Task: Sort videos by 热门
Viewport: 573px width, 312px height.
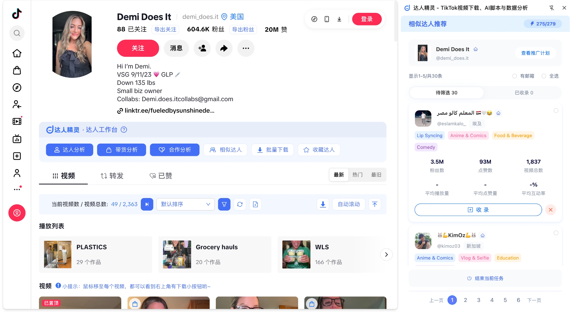Action: (x=357, y=175)
